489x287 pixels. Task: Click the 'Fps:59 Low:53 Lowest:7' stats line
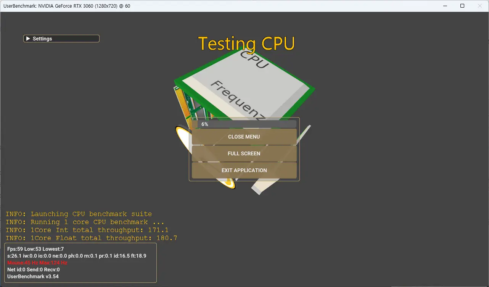35,249
